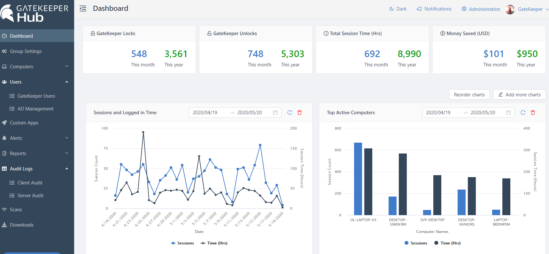Refresh the Top Active Computers chart
The width and height of the screenshot is (549, 254).
(523, 113)
